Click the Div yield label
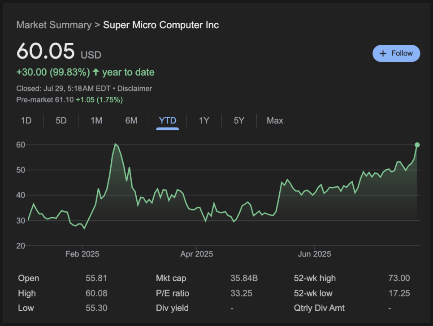Image resolution: width=433 pixels, height=326 pixels. pos(172,308)
